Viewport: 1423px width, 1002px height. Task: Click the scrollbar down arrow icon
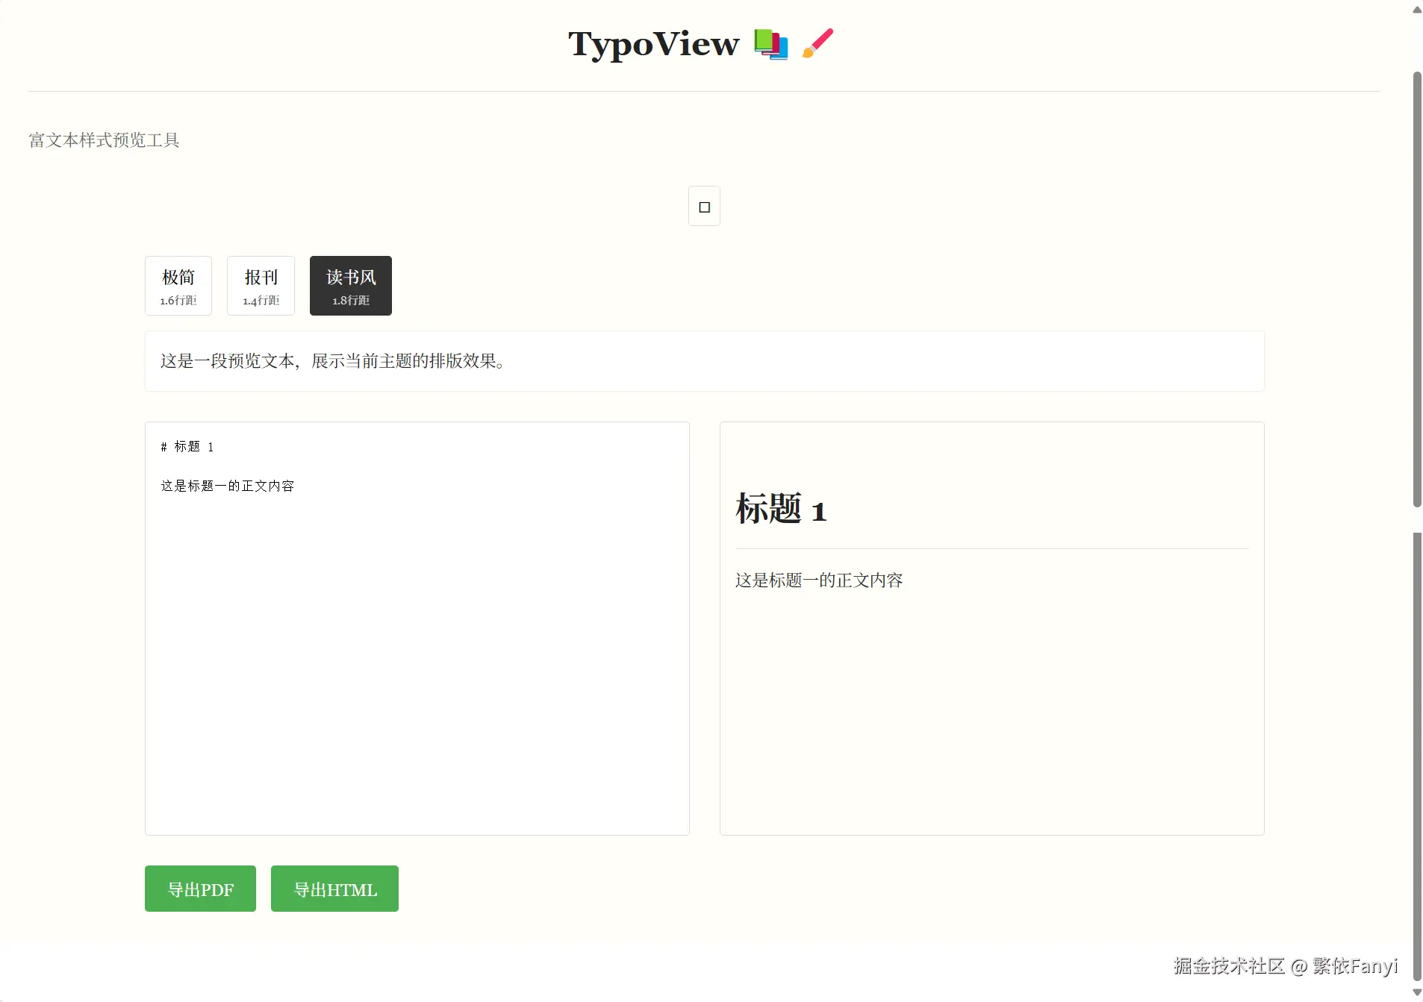[1416, 992]
